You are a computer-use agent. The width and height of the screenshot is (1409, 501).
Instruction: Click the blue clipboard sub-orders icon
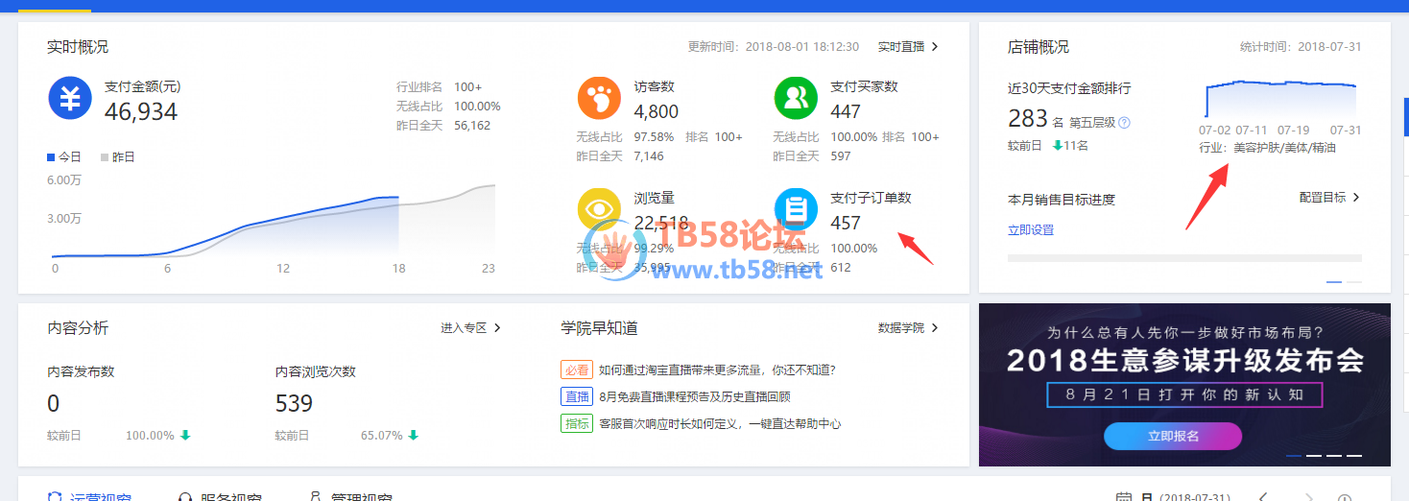coord(796,210)
